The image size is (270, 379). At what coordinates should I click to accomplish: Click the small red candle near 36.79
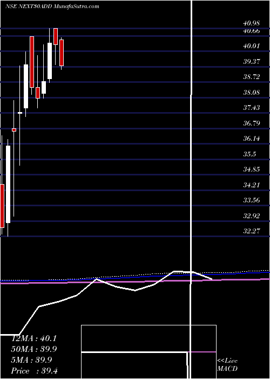click(14, 130)
